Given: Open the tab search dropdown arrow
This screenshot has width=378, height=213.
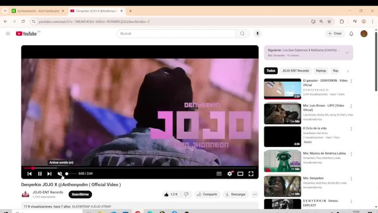Looking at the screenshot, I should [x=5, y=11].
